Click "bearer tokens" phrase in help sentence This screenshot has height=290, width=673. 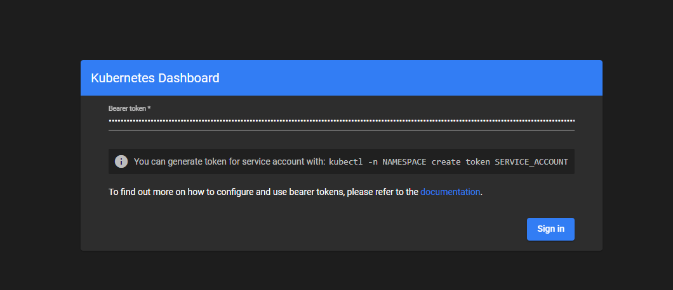pyautogui.click(x=314, y=192)
